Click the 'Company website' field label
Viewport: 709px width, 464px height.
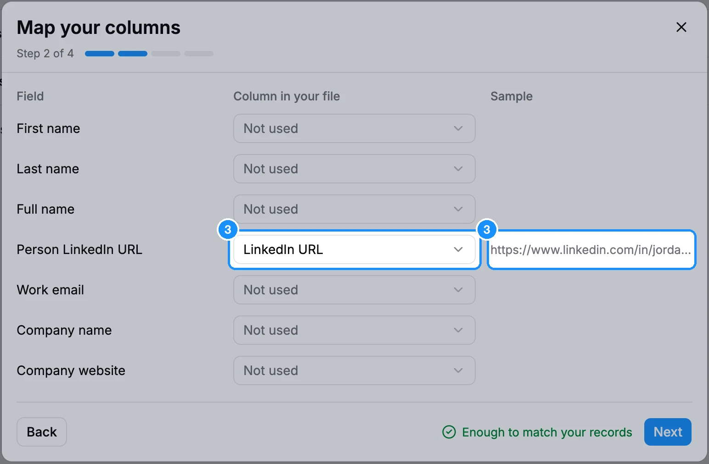point(71,370)
